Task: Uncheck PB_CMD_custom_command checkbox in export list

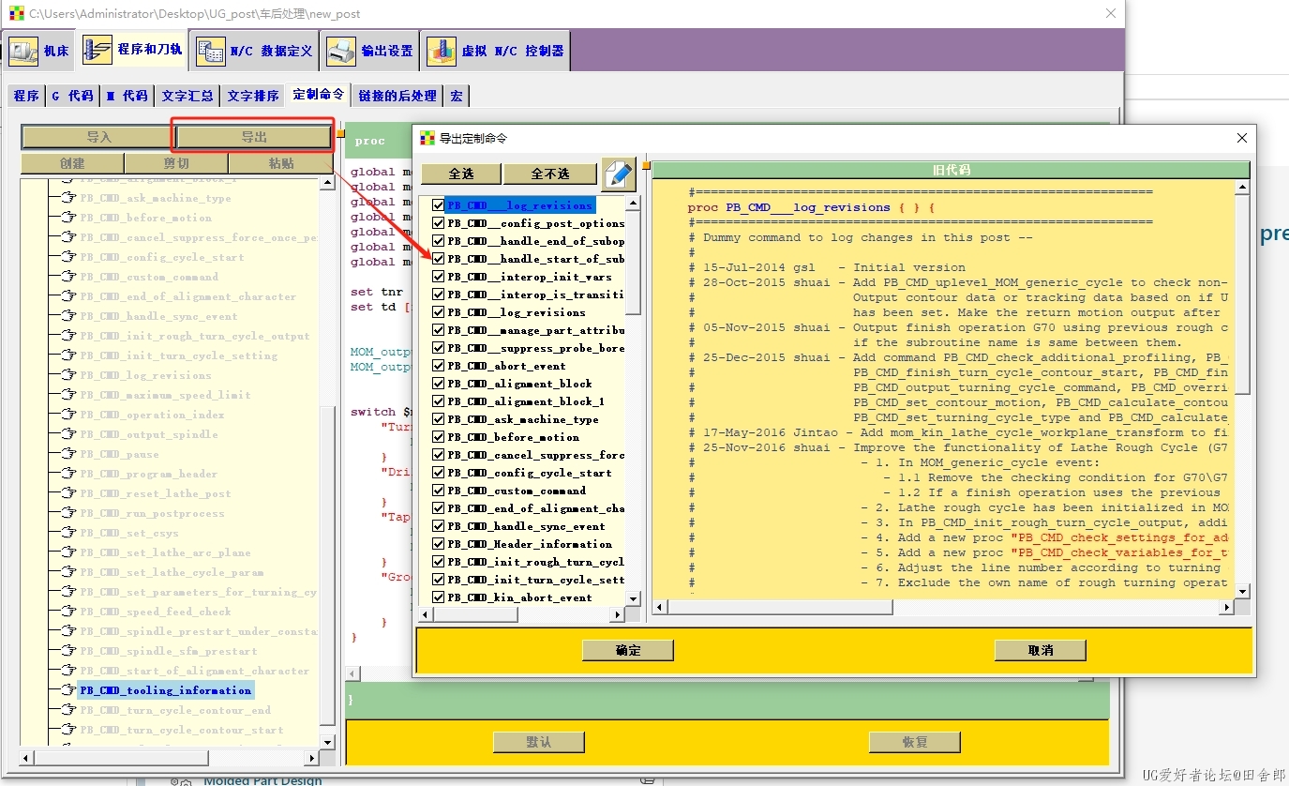Action: [x=438, y=491]
